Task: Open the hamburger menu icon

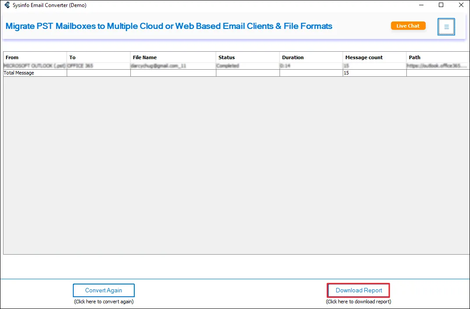Action: pyautogui.click(x=446, y=27)
